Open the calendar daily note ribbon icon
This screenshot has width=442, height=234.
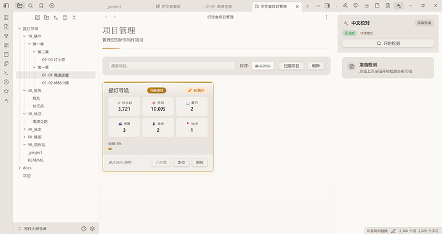tap(6, 54)
